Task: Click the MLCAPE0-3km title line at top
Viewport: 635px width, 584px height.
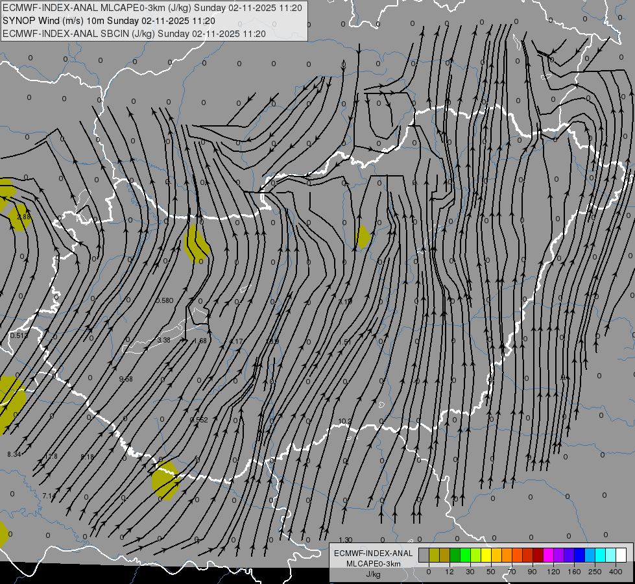Action: [x=152, y=8]
